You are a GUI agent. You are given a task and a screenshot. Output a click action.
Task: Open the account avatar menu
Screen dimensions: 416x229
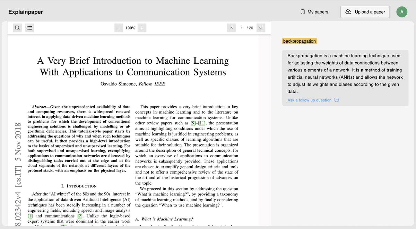pyautogui.click(x=402, y=11)
